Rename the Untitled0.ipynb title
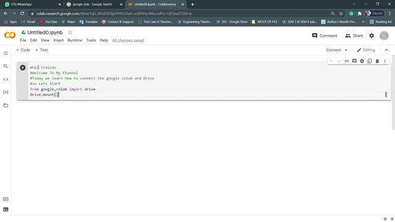The image size is (395, 222). click(x=45, y=33)
